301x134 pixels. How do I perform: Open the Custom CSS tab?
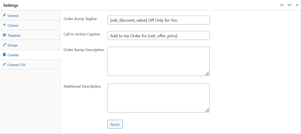tap(16, 65)
